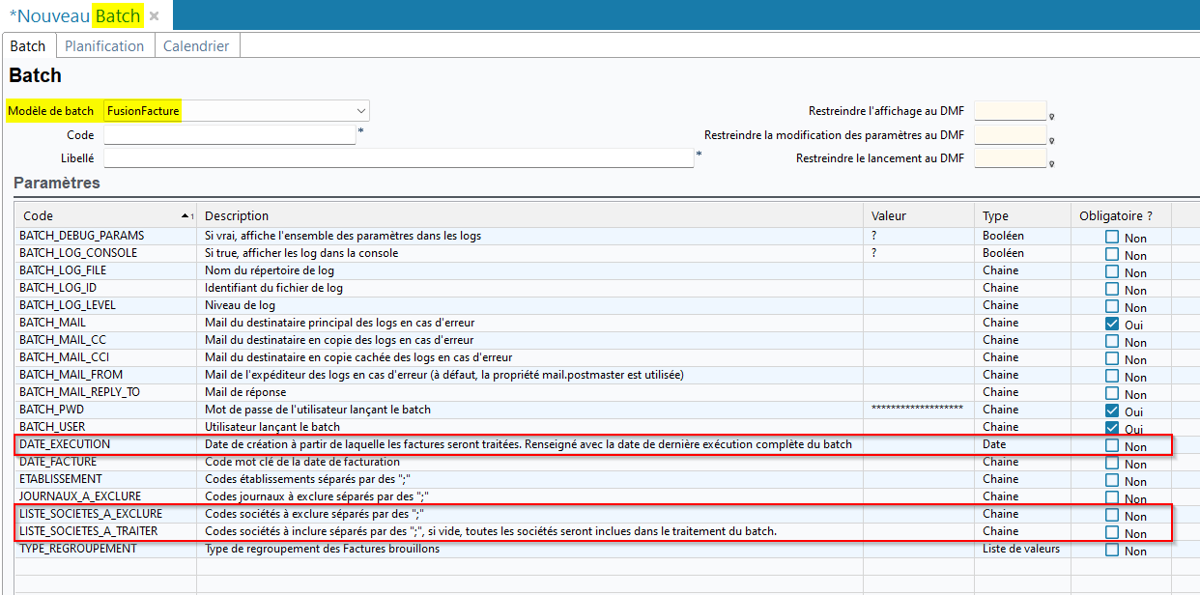
Task: Click the '?' value in BATCH_LOG_CONSOLE row
Action: 873,253
